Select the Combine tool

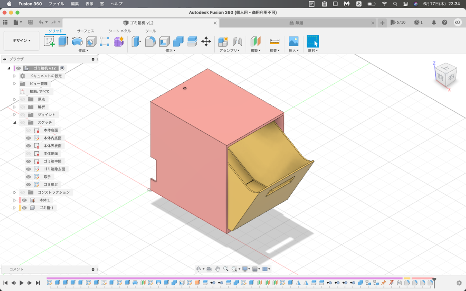(x=178, y=42)
